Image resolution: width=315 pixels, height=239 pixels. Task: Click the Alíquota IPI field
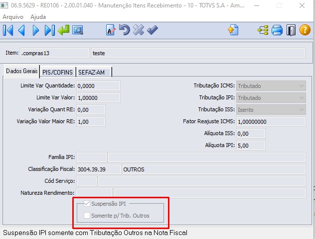pos(251,146)
